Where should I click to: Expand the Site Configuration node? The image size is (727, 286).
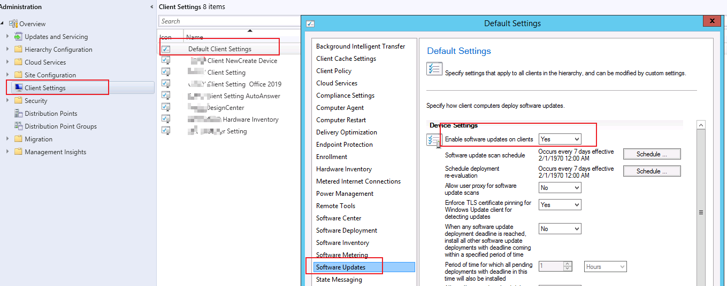click(x=7, y=75)
